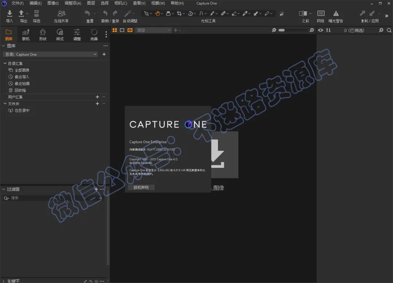The width and height of the screenshot is (393, 283).
Task: Select the Apply adjustments arrow cursor tool
Action: click(256, 13)
